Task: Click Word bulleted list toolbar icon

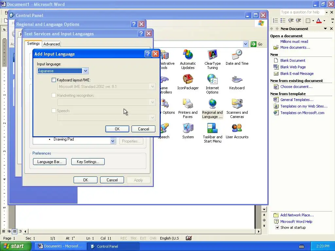Action: coord(283,21)
